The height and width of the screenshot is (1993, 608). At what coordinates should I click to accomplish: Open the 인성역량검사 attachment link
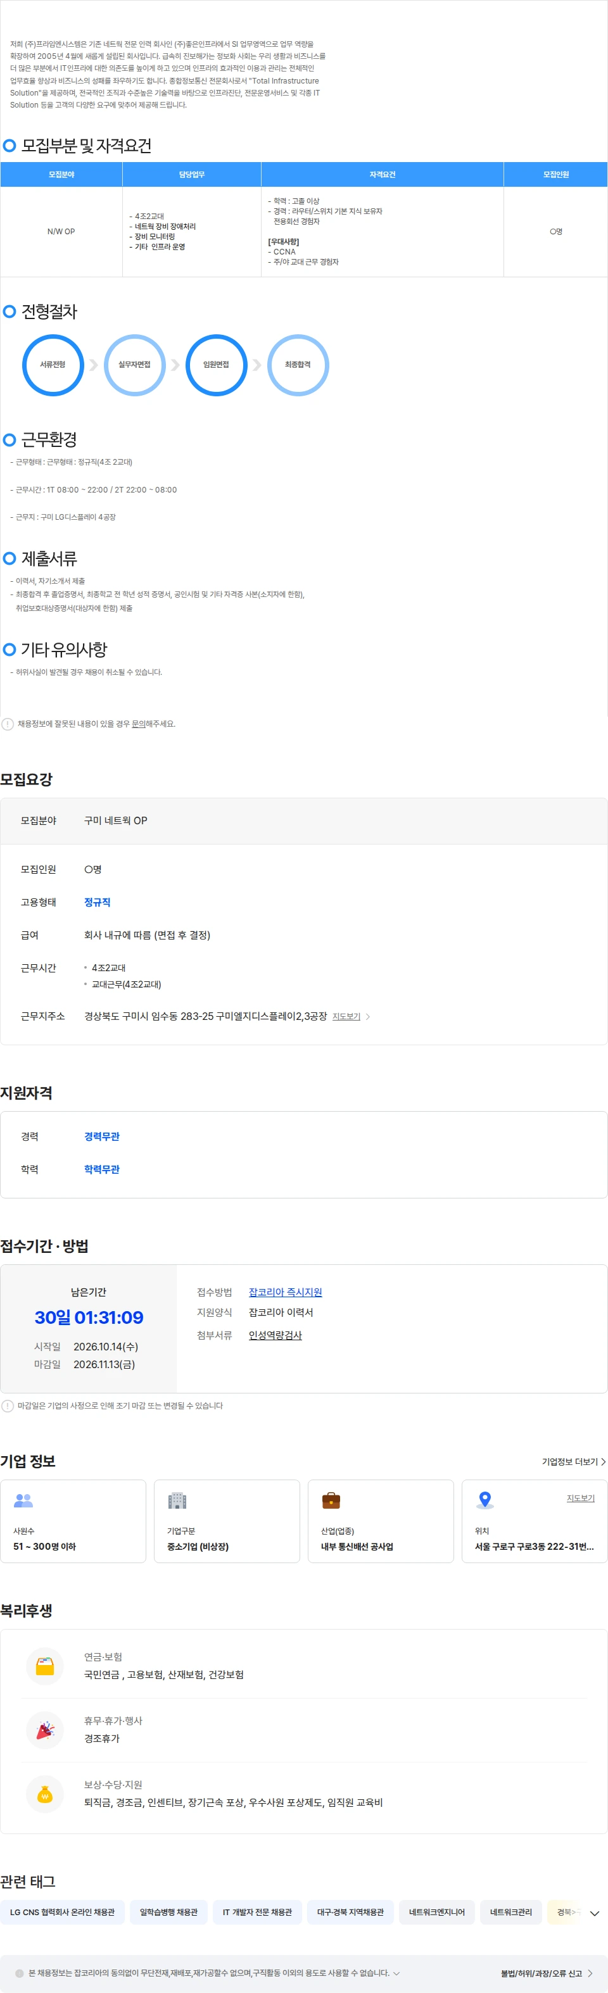[x=275, y=1335]
